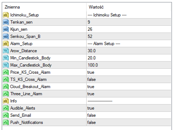Click the double-type icon beside Min_Candlestick_Body
Screen dimensions: 174x130
[x=6, y=58]
